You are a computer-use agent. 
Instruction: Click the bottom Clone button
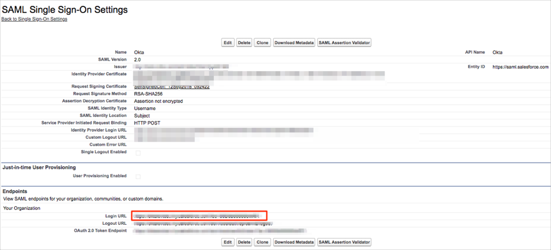[x=262, y=242]
